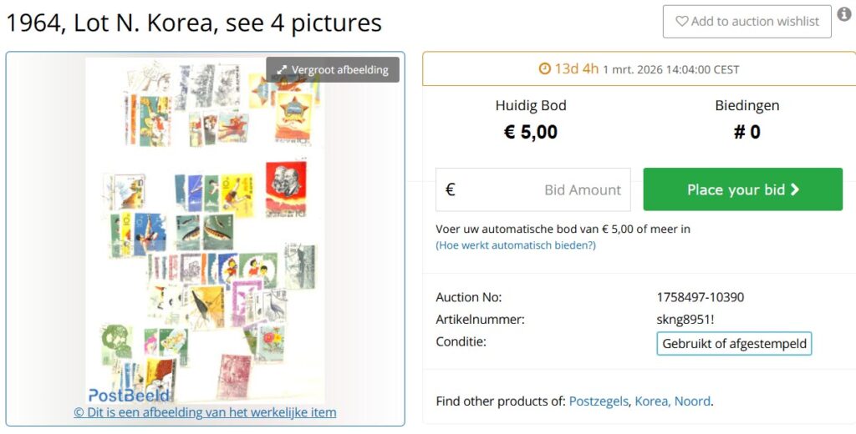856x434 pixels.
Task: Follow the Korea, Noord link
Action: 673,401
